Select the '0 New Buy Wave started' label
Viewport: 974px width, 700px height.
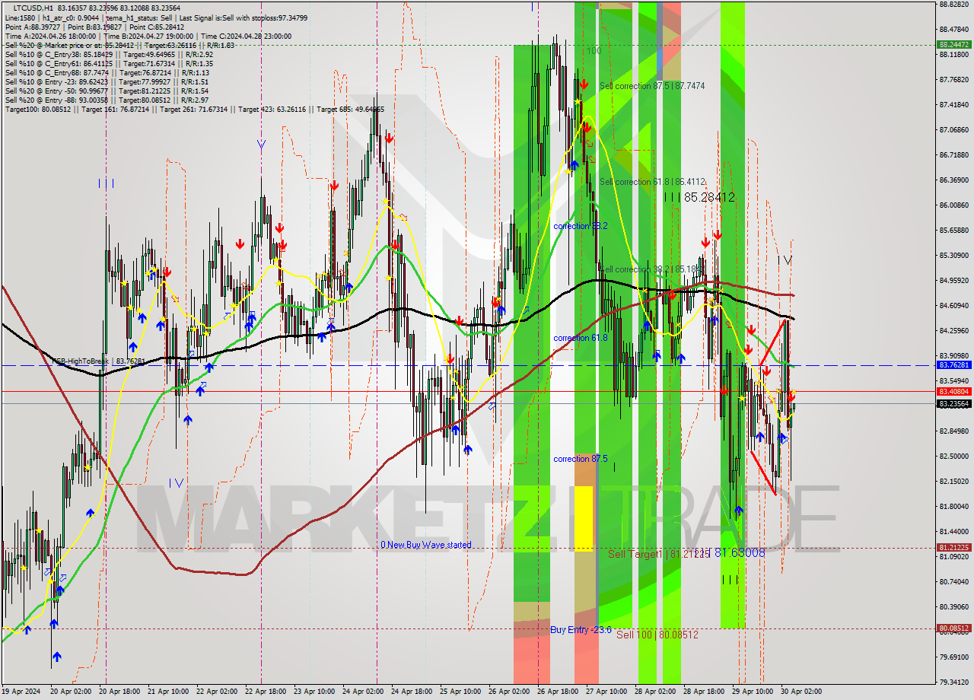426,545
